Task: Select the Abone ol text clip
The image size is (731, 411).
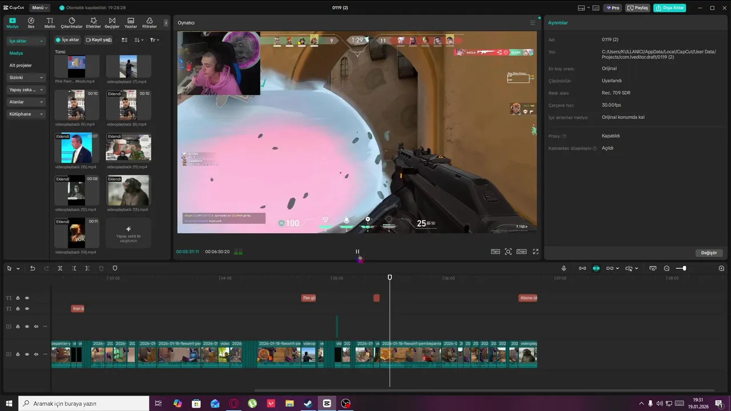Action: pyautogui.click(x=528, y=298)
